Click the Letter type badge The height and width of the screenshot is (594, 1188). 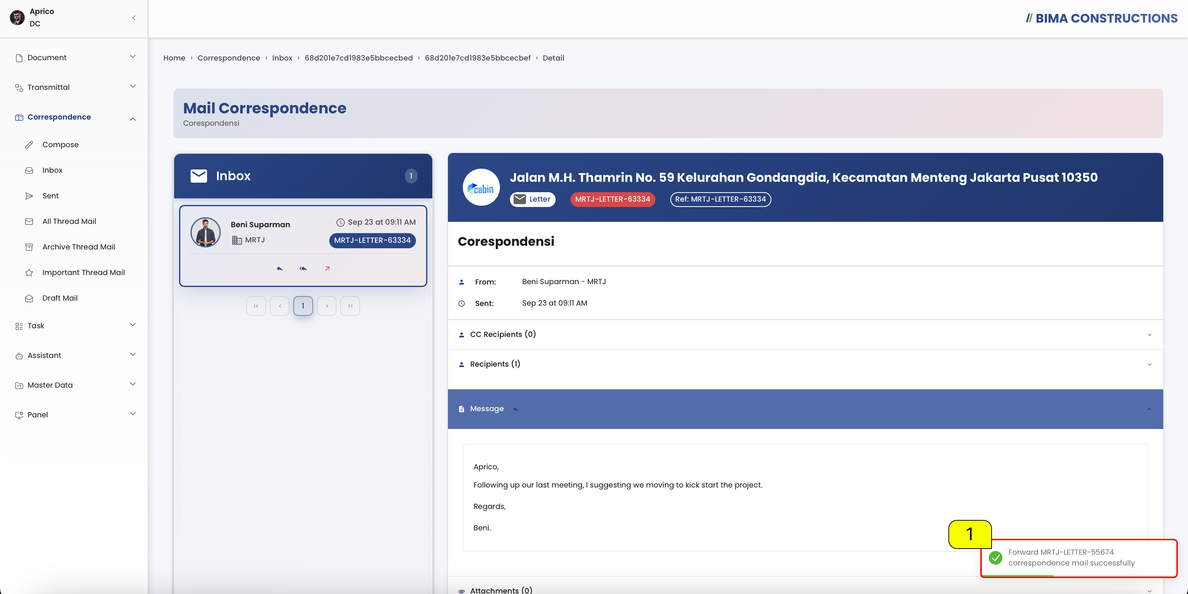[x=533, y=199]
